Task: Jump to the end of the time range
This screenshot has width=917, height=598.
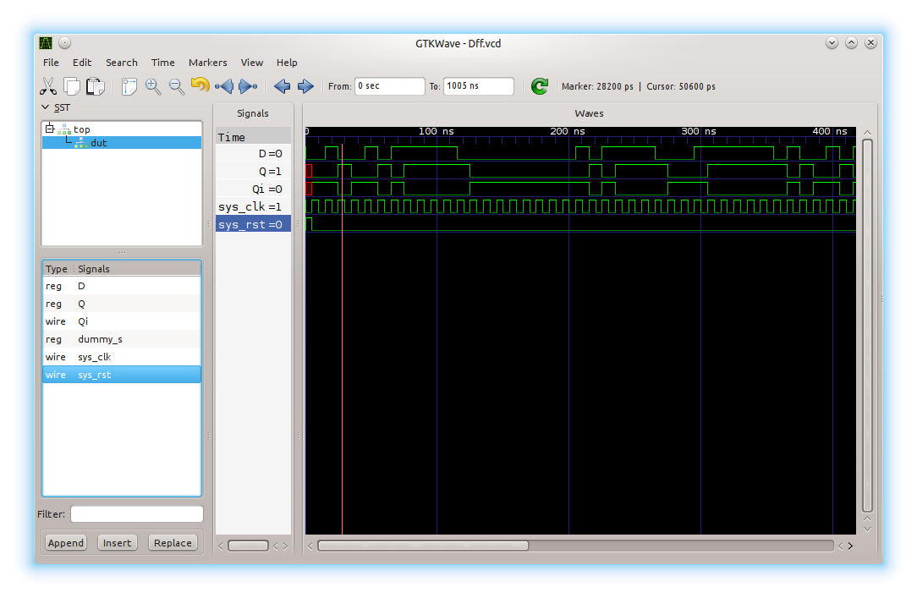Action: click(x=248, y=86)
